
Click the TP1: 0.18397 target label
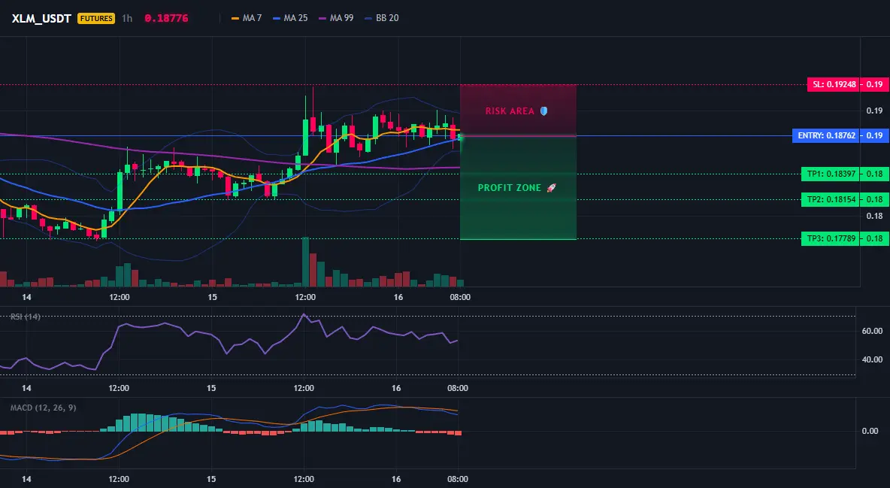coord(829,174)
